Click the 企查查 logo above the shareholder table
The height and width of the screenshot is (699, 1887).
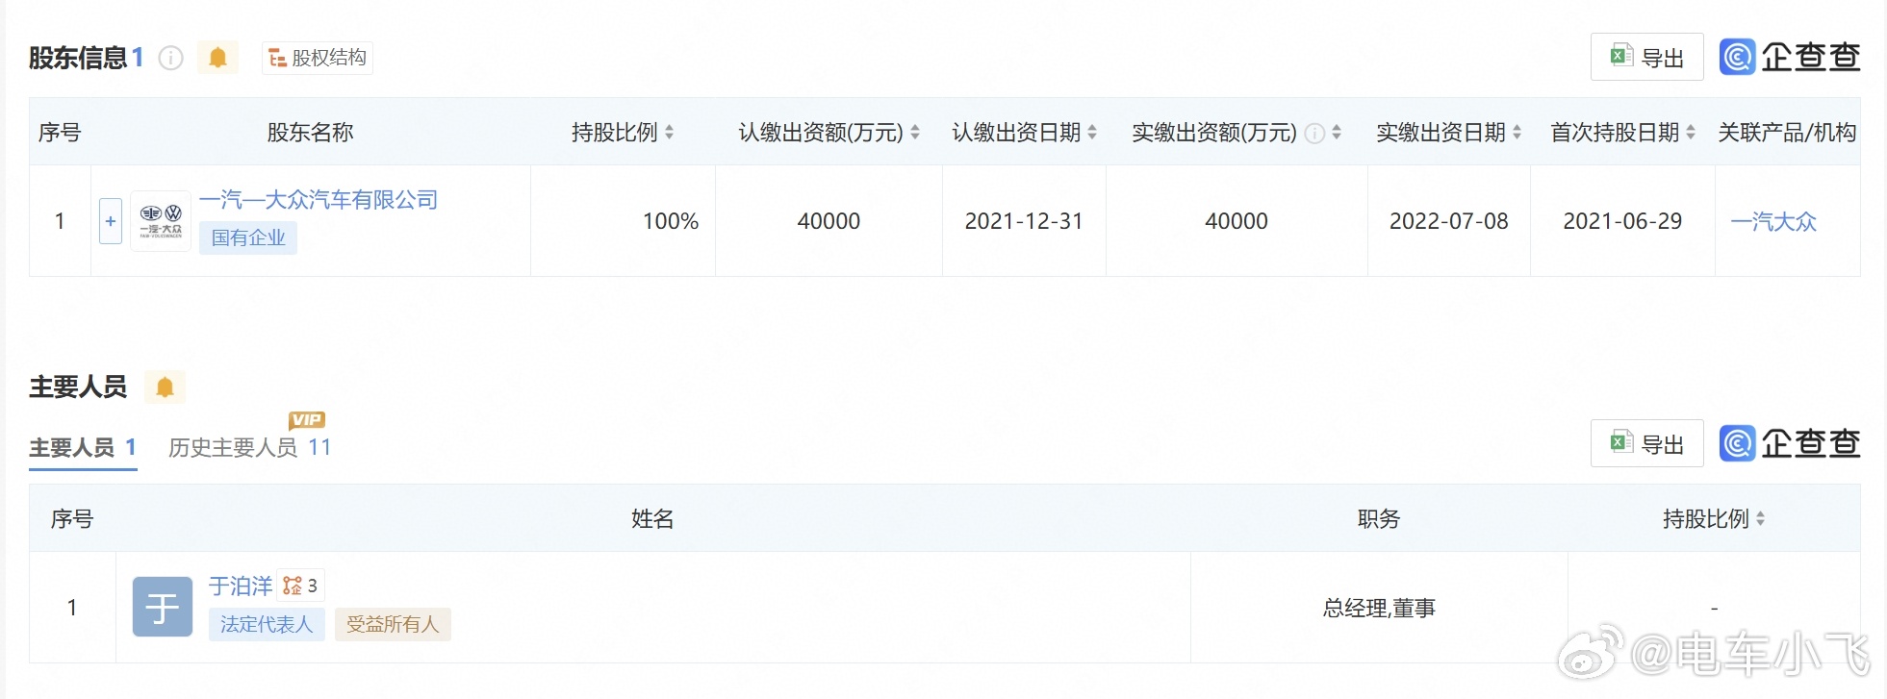coord(1790,58)
